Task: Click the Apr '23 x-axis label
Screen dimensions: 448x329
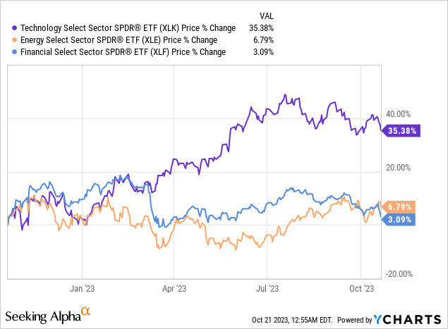Action: tap(174, 287)
